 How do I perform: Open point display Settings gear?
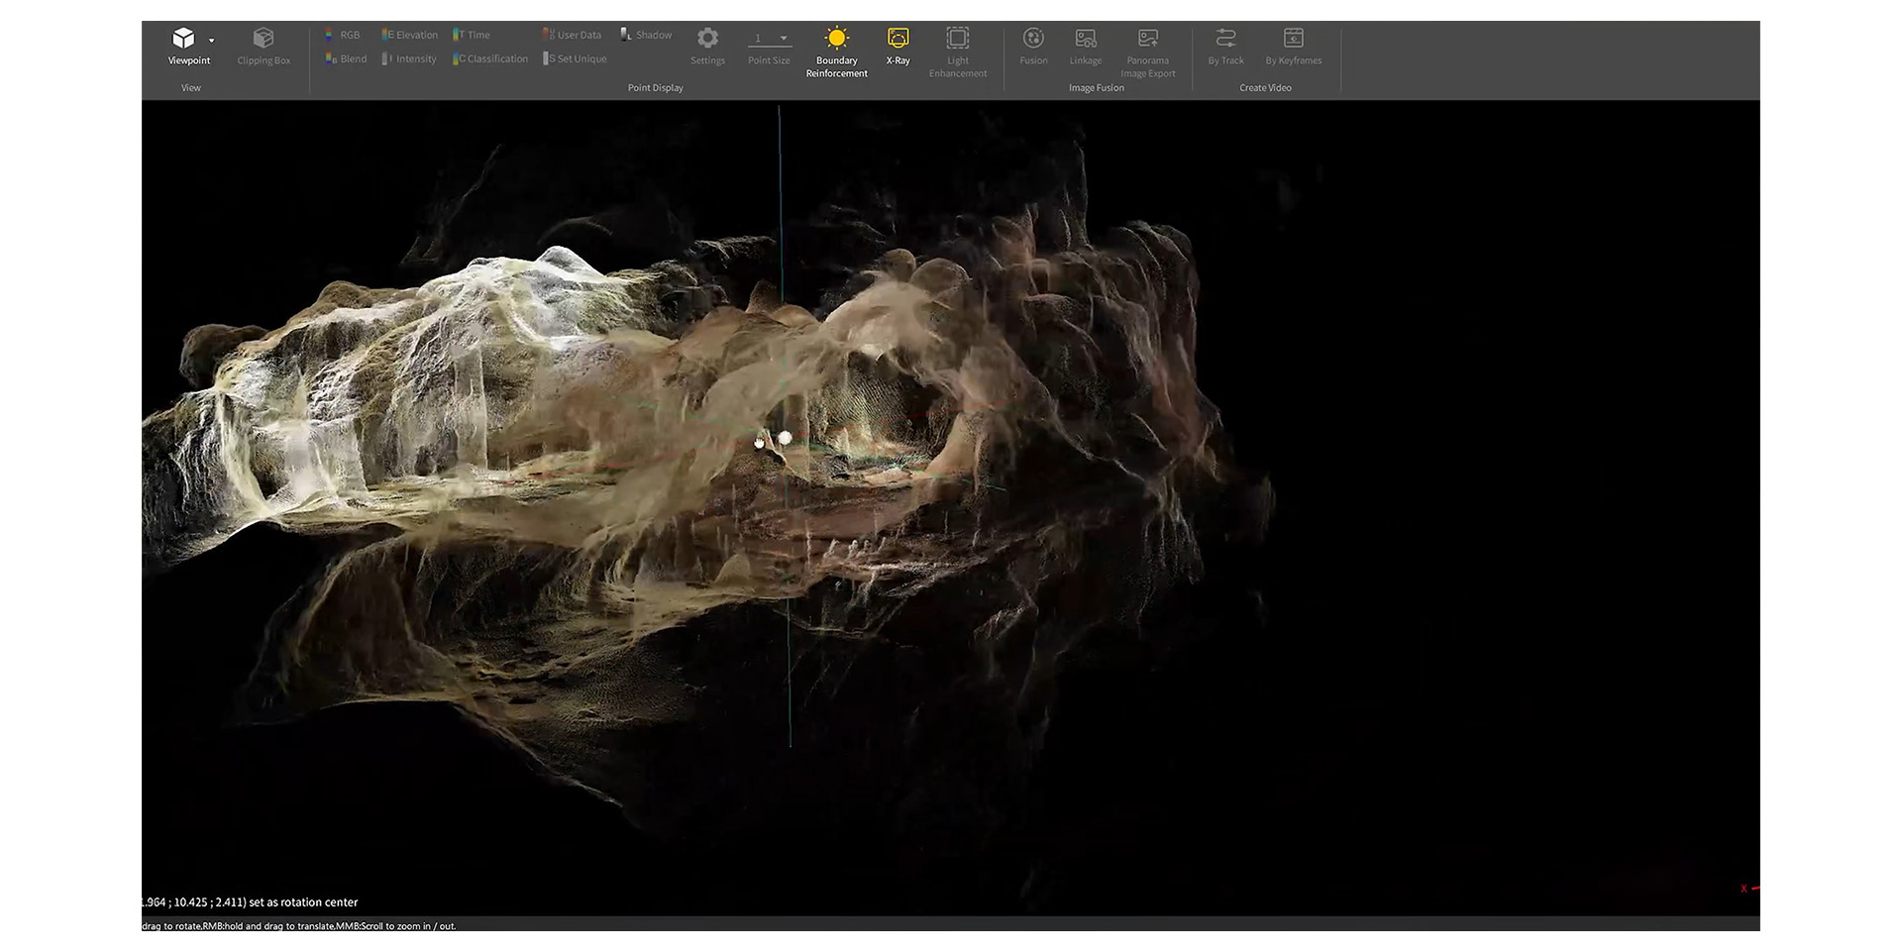tap(707, 39)
